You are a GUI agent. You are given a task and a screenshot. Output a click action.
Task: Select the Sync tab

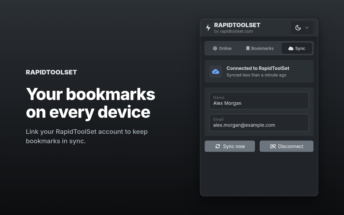pos(297,48)
